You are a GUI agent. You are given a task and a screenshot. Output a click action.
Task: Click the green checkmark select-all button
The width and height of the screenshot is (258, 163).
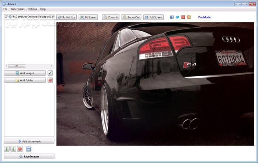tap(50, 73)
